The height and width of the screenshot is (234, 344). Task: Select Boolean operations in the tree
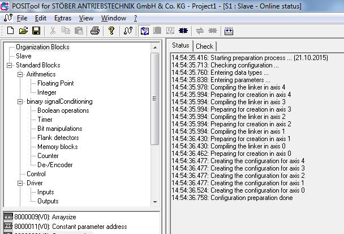point(63,110)
